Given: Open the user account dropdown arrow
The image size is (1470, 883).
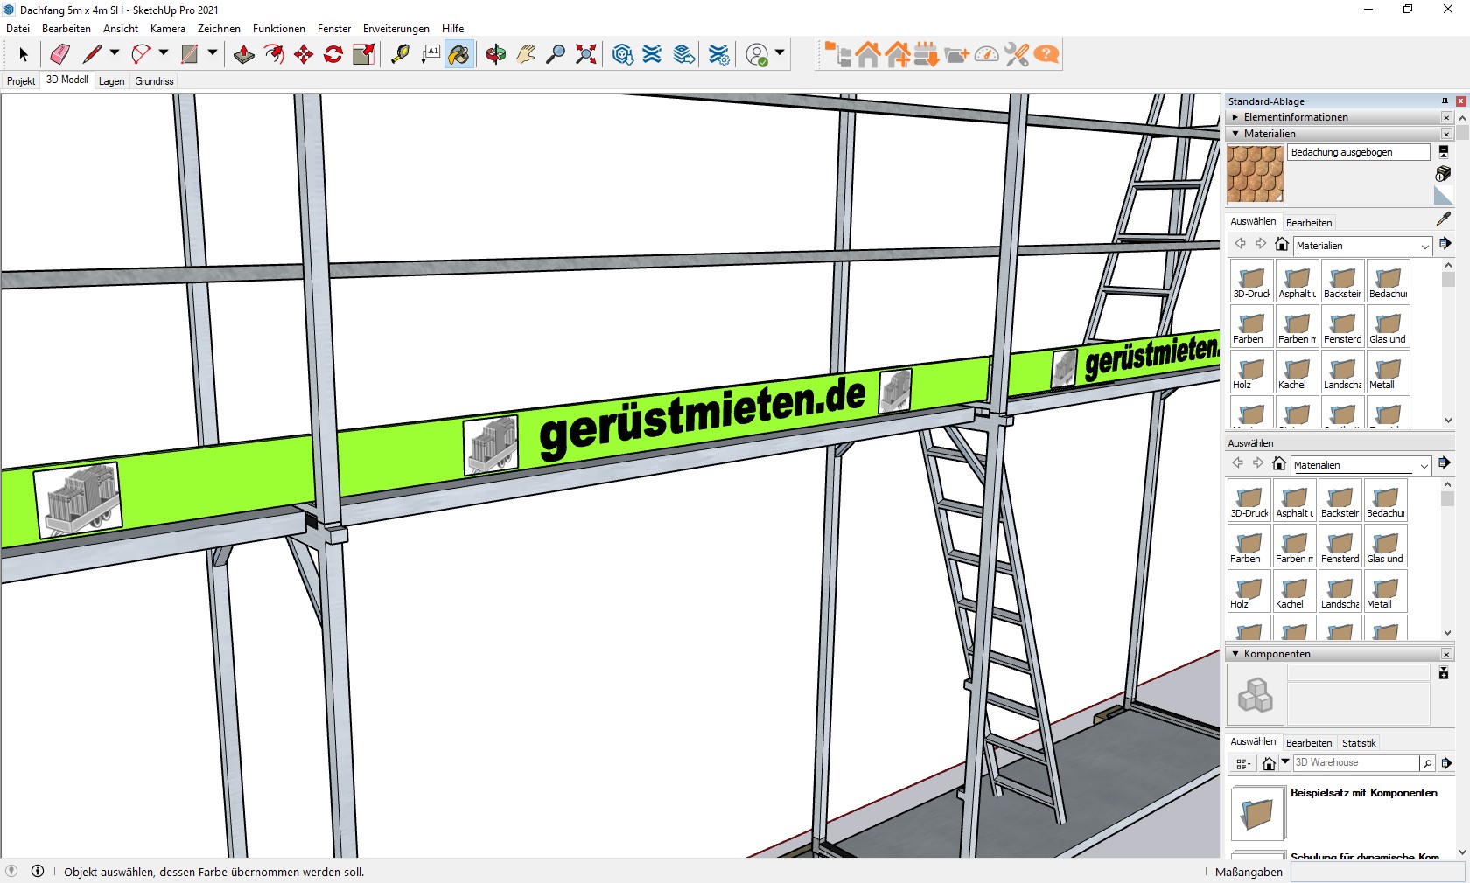Looking at the screenshot, I should pyautogui.click(x=780, y=53).
